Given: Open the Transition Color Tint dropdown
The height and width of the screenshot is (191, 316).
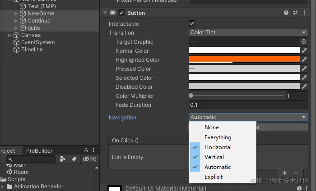Looking at the screenshot, I should pos(248,32).
